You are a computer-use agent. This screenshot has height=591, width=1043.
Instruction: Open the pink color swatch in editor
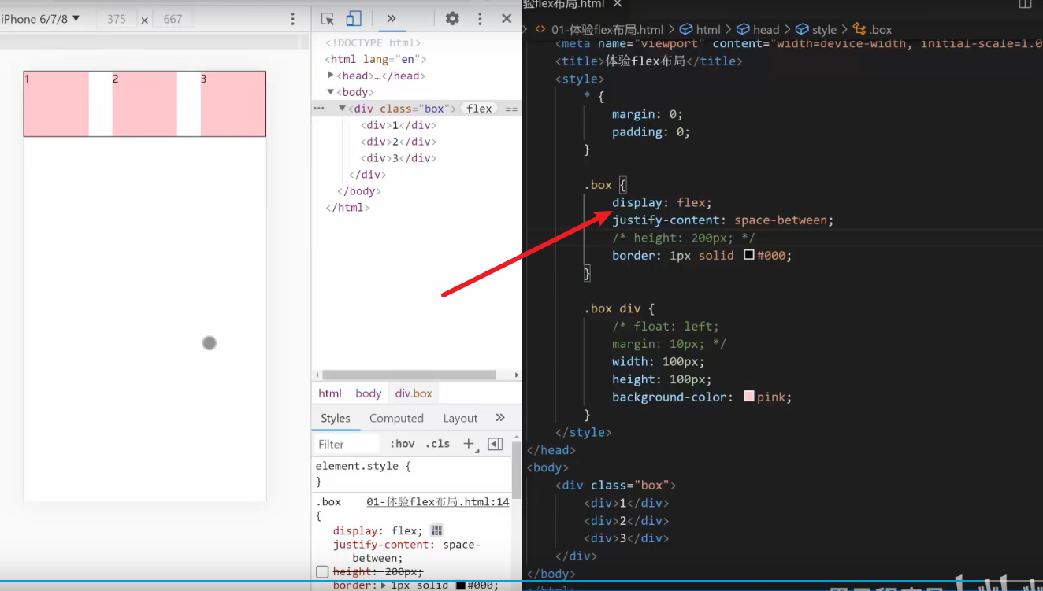click(749, 397)
